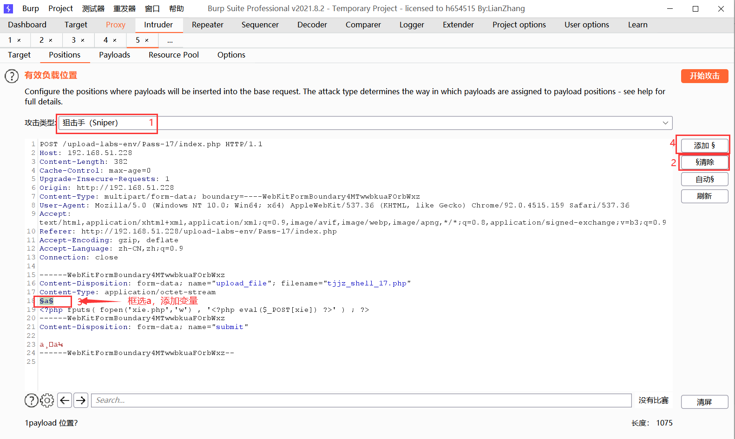Click the §a§ payload marker text

pyautogui.click(x=46, y=301)
